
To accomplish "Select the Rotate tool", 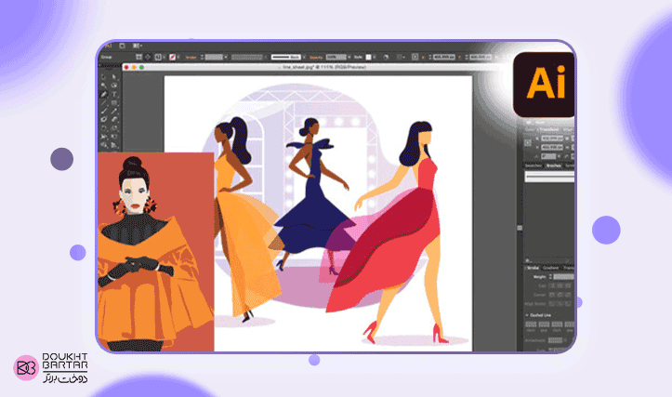I will pos(104,127).
